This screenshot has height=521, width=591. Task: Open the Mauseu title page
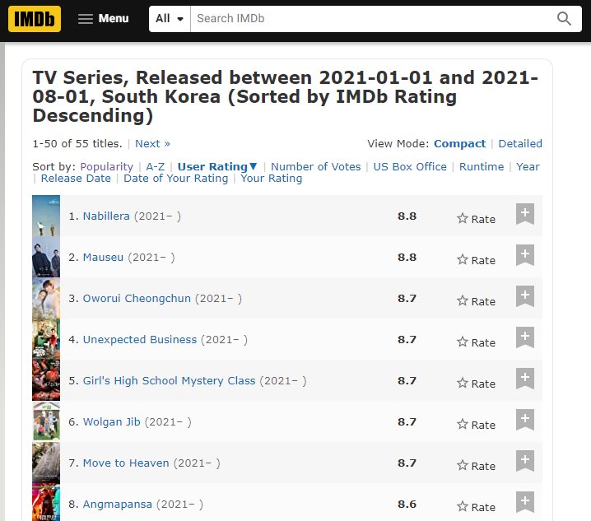[x=103, y=257]
